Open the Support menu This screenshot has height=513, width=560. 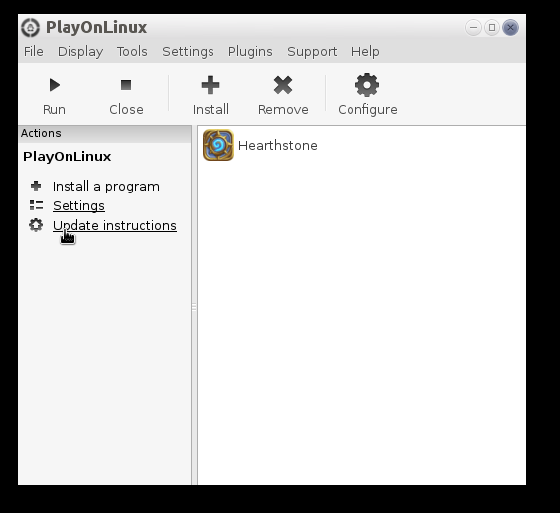click(x=312, y=52)
